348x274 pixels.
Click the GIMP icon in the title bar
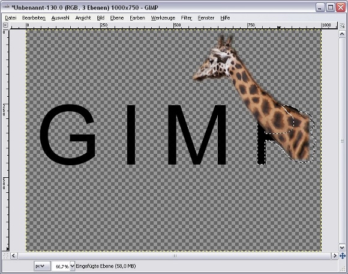point(6,7)
